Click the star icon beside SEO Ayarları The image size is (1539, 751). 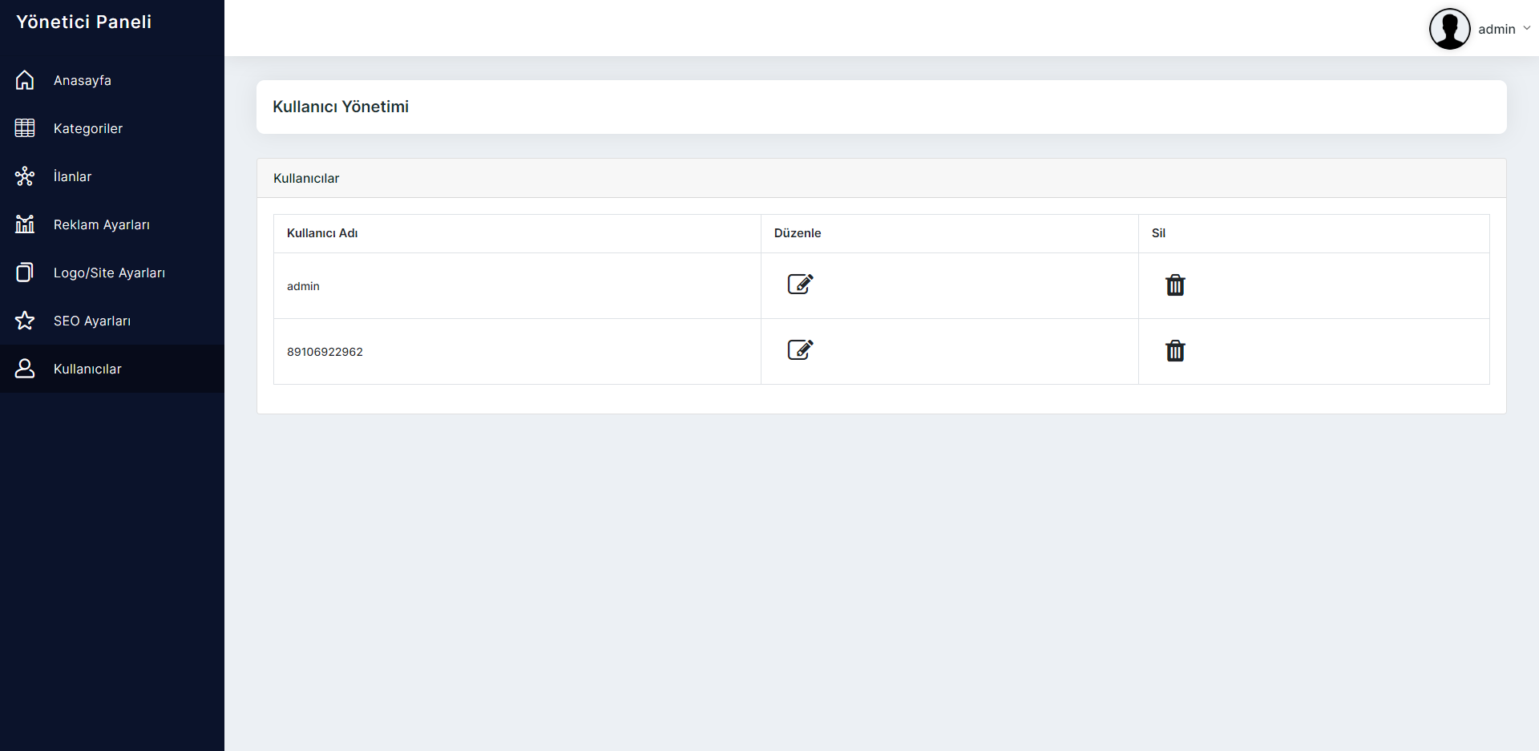(x=25, y=321)
